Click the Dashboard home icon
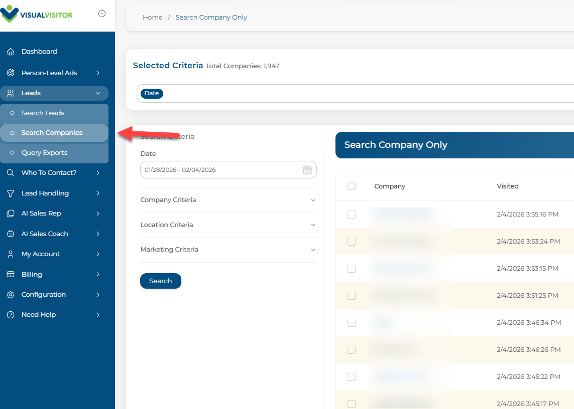This screenshot has width=574, height=409. coord(11,52)
